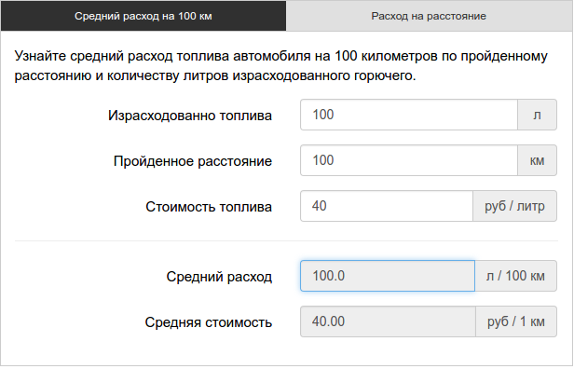Click the «руб / 1 км» unit label
This screenshot has height=369, width=574.
(516, 321)
